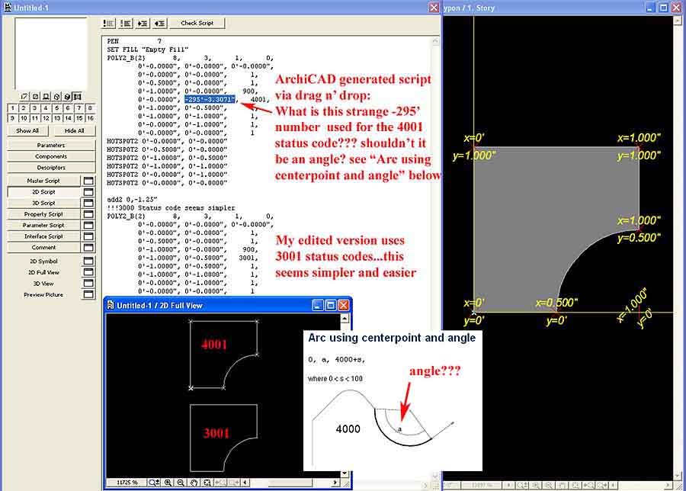Click the first script formatting icon beside Check Script
The height and width of the screenshot is (491, 686).
tap(108, 23)
